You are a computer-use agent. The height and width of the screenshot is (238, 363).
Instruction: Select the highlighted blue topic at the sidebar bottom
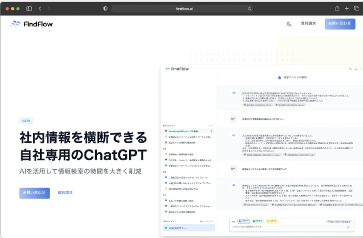[x=188, y=228]
